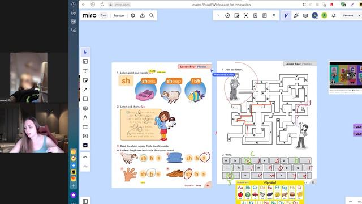
Task: Open the Templates tool in the toolbar
Action: tap(85, 62)
